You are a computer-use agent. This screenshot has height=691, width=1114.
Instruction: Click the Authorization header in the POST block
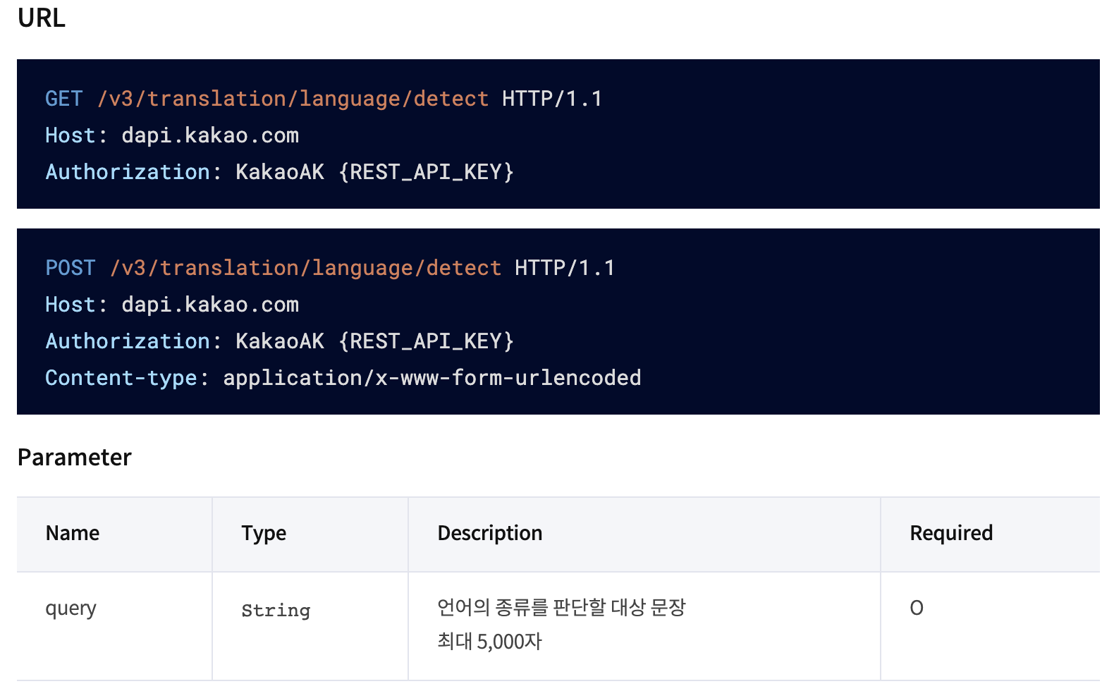click(x=128, y=341)
